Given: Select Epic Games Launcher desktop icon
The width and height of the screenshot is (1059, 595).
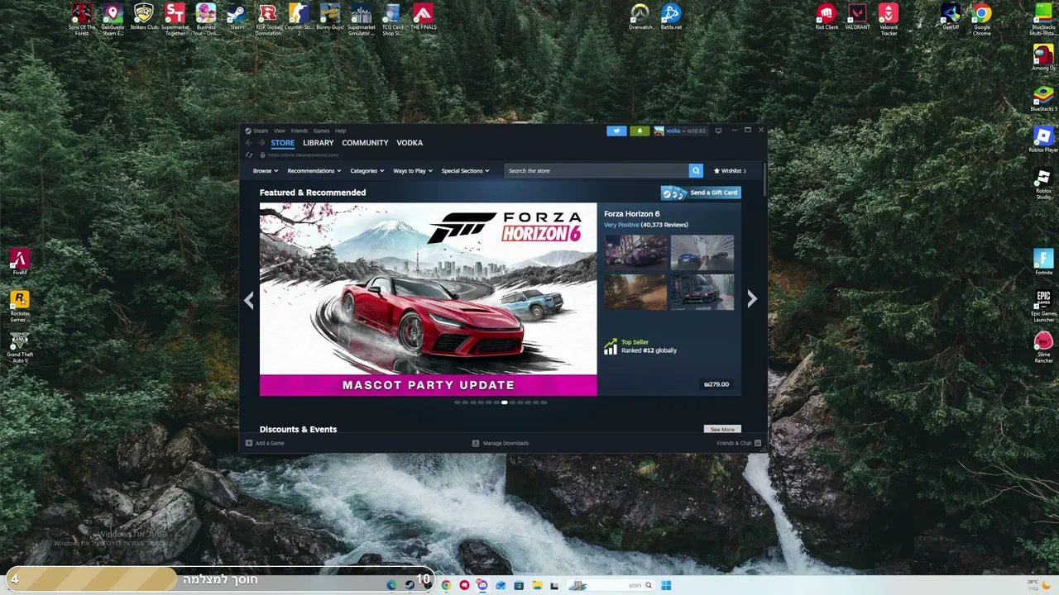Looking at the screenshot, I should [1043, 305].
